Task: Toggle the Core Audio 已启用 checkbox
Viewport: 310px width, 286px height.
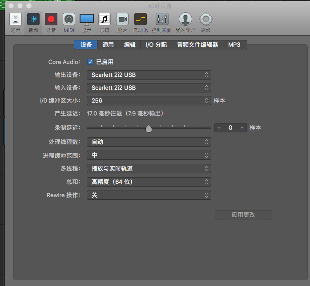Action: coord(90,62)
